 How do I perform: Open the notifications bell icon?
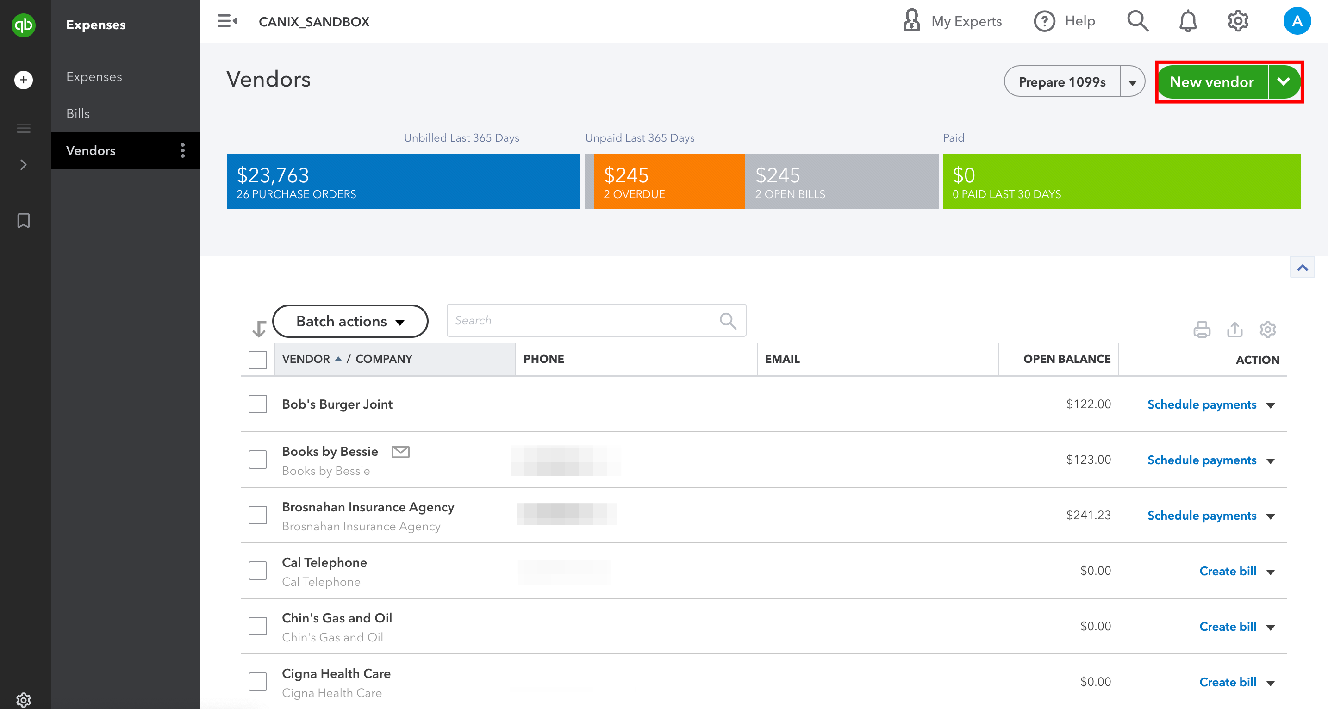click(1188, 21)
